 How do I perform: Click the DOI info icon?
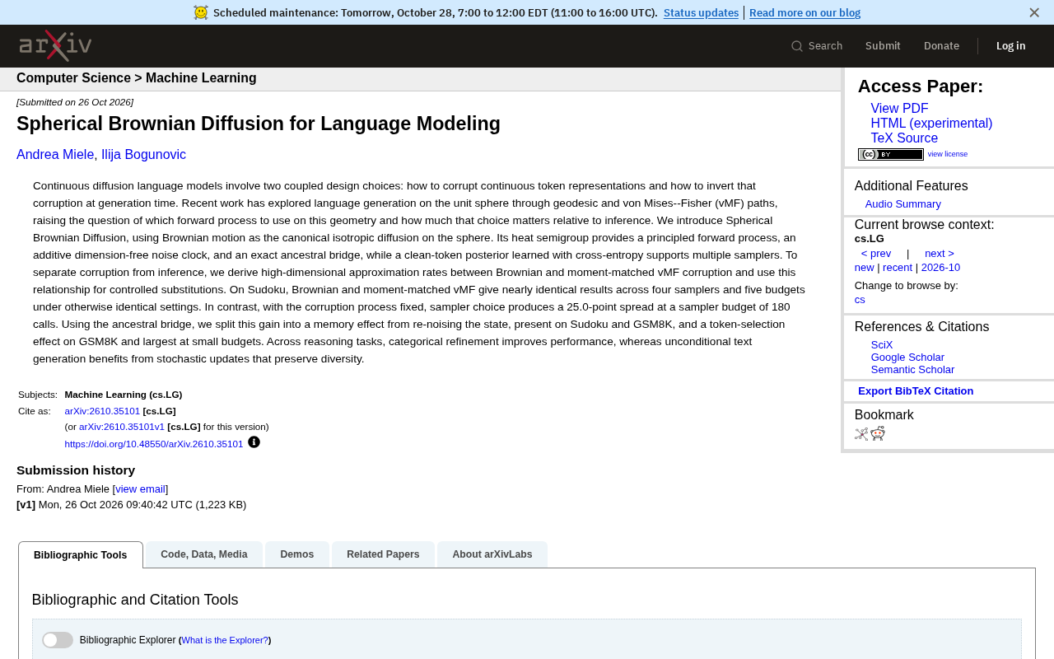(x=254, y=442)
